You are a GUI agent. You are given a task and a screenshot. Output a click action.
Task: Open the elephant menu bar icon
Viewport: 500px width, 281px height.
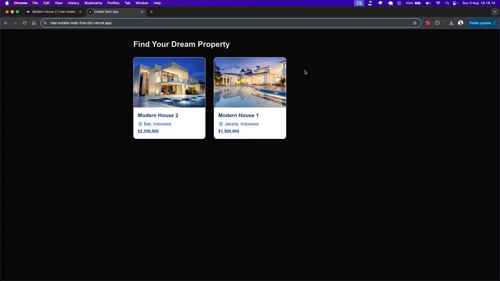(390, 3)
